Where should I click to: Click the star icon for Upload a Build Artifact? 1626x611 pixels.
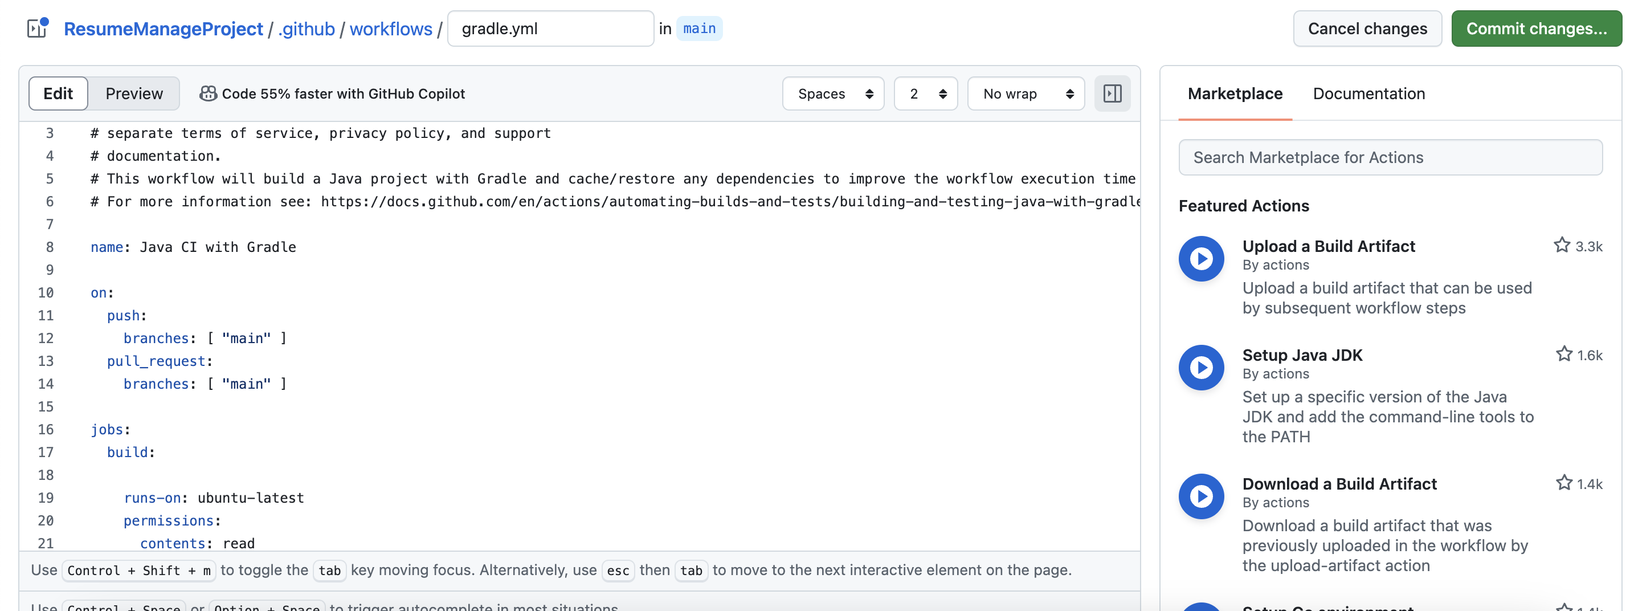click(x=1562, y=245)
